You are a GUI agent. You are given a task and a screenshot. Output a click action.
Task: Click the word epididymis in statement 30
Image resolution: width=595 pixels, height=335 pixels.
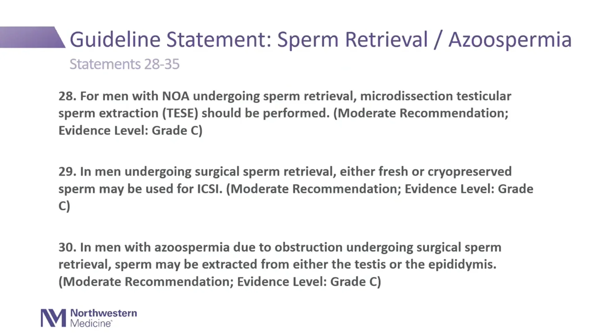tap(462, 265)
